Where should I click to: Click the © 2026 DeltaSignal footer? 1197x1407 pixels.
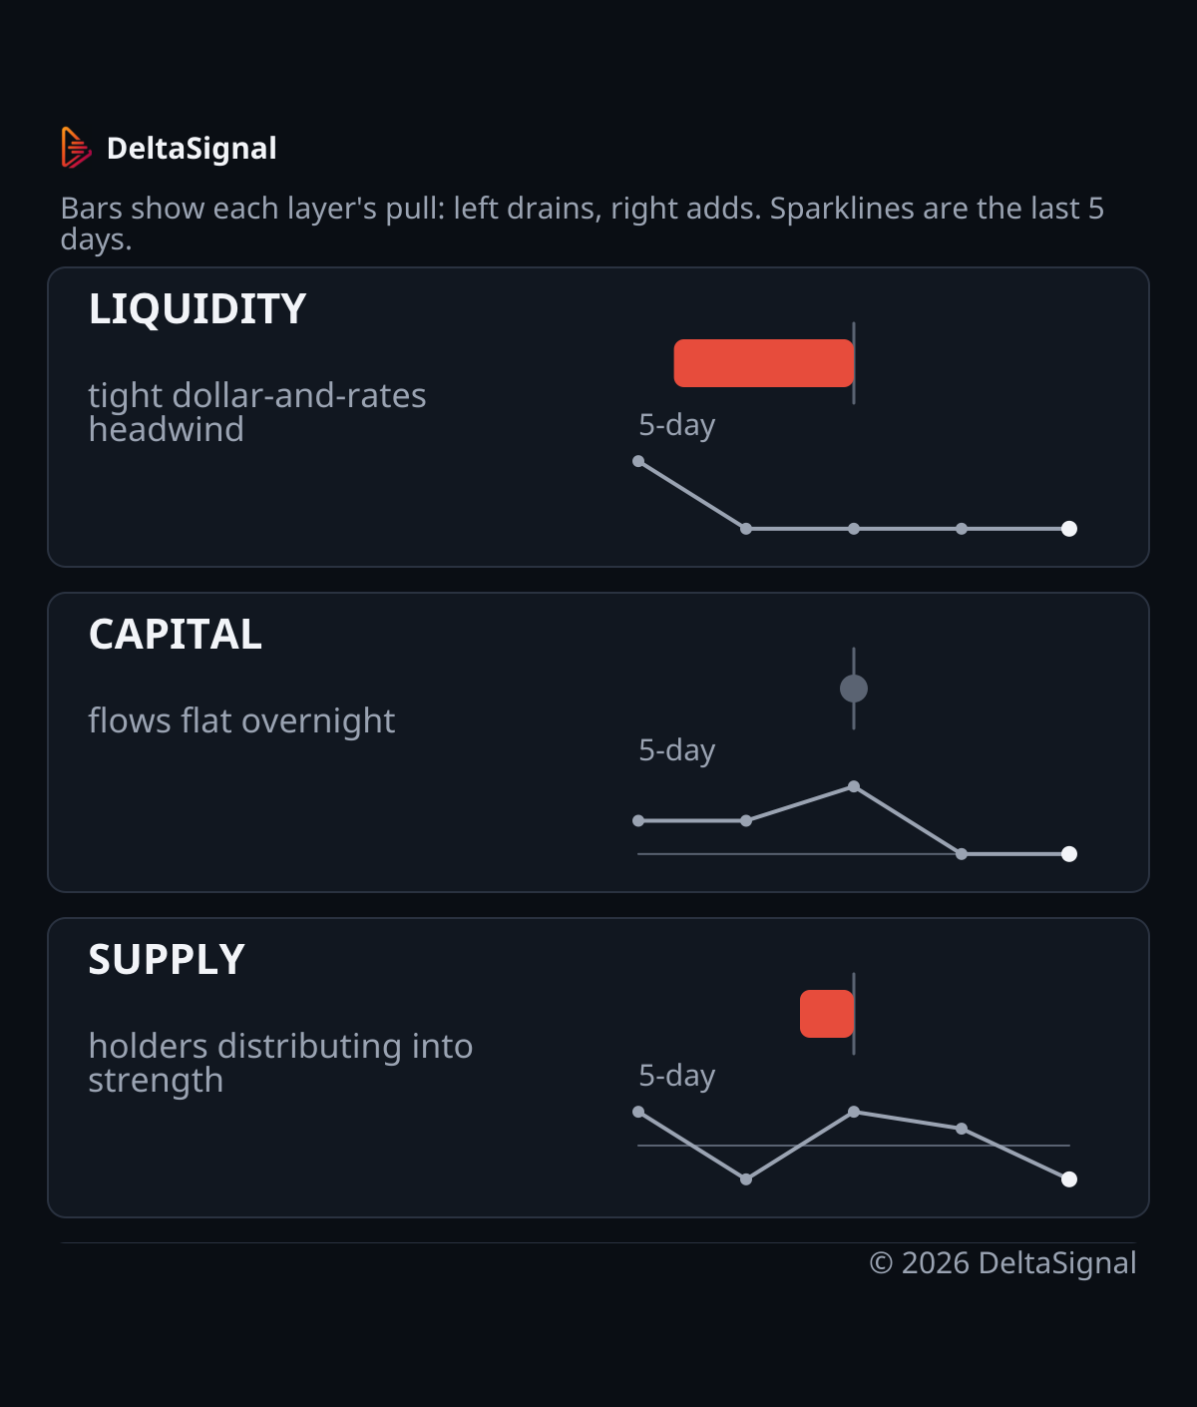click(1003, 1263)
